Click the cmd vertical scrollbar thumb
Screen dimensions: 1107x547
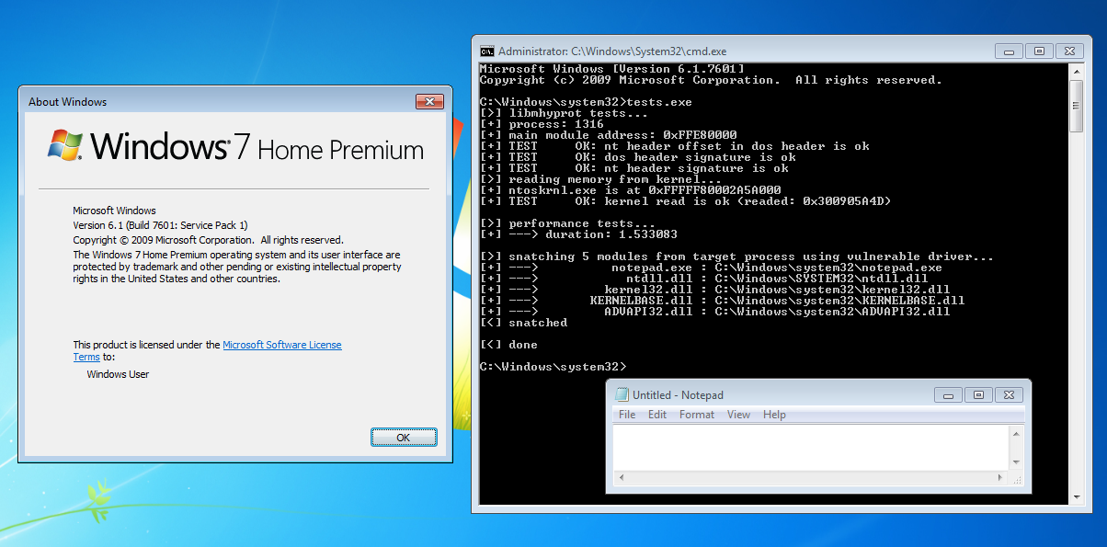tap(1077, 106)
